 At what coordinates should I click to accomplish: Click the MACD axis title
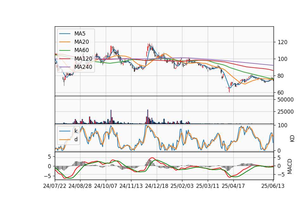click(290, 166)
